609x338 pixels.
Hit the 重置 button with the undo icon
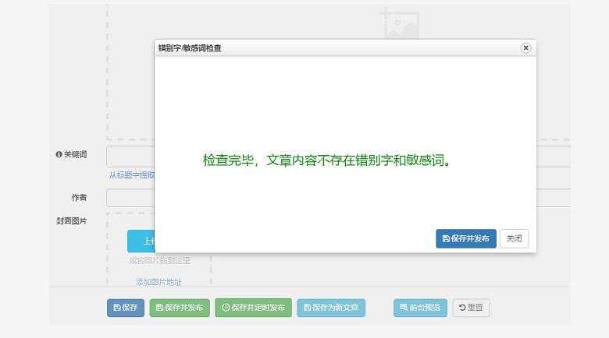tap(471, 308)
